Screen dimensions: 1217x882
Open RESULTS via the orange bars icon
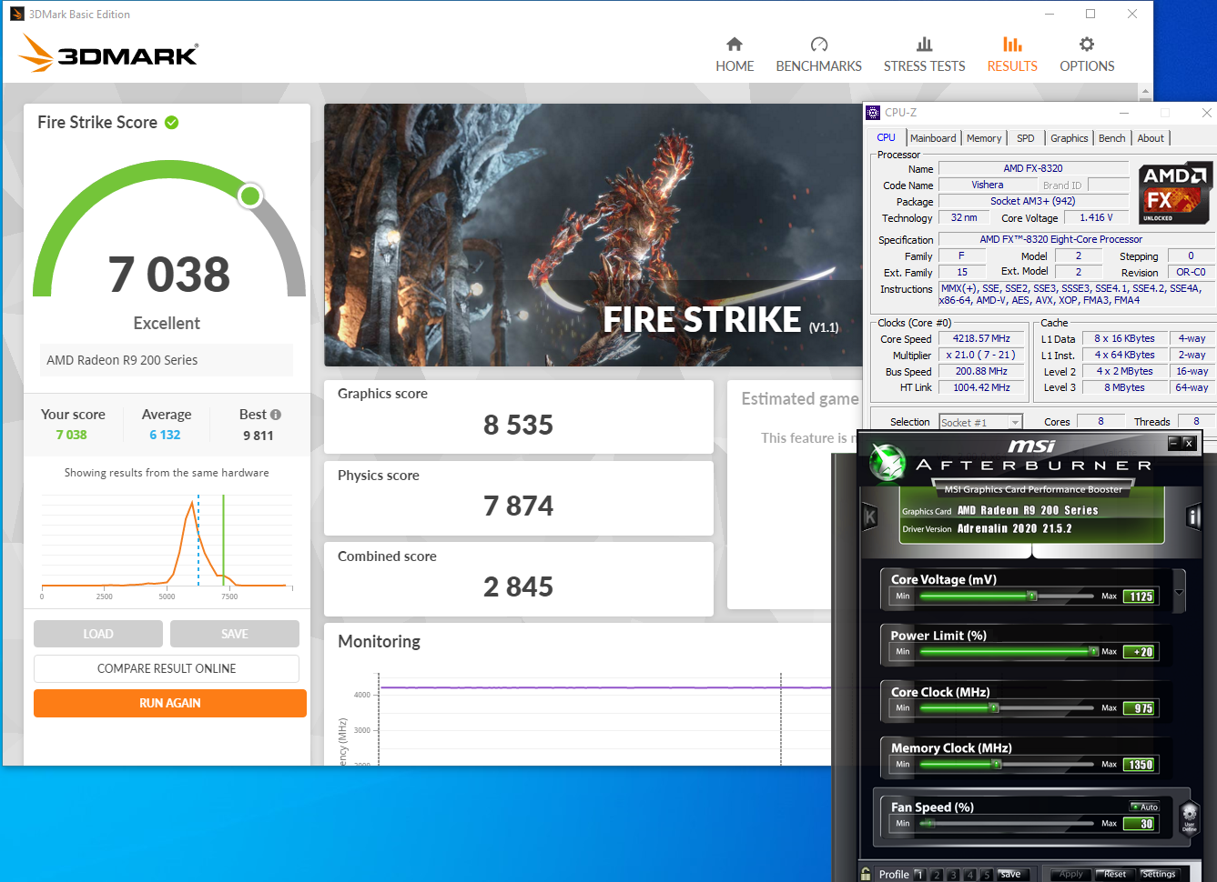point(1012,44)
